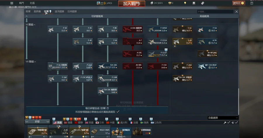Select the 以色列 nation tab
This screenshot has width=263, height=138.
[156, 123]
